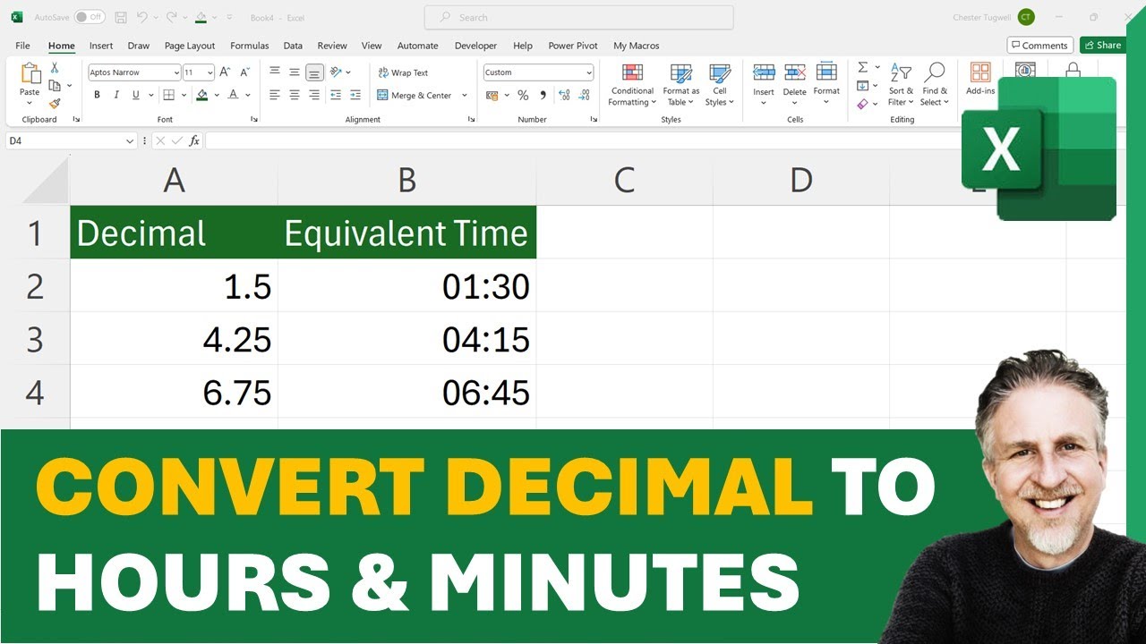Open the Sort & Filter menu
This screenshot has width=1146, height=644.
tap(901, 85)
